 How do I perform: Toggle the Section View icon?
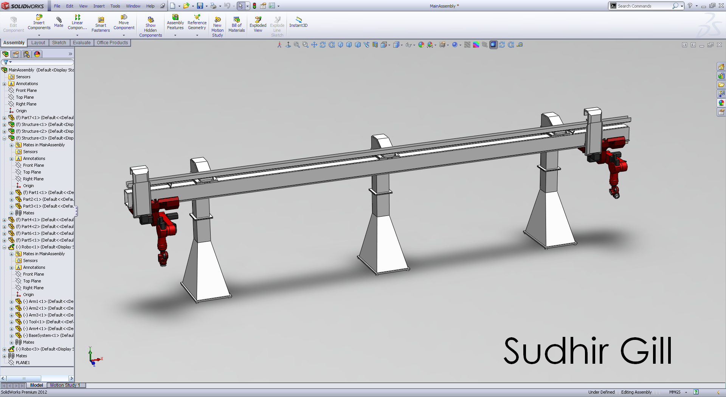tap(375, 45)
